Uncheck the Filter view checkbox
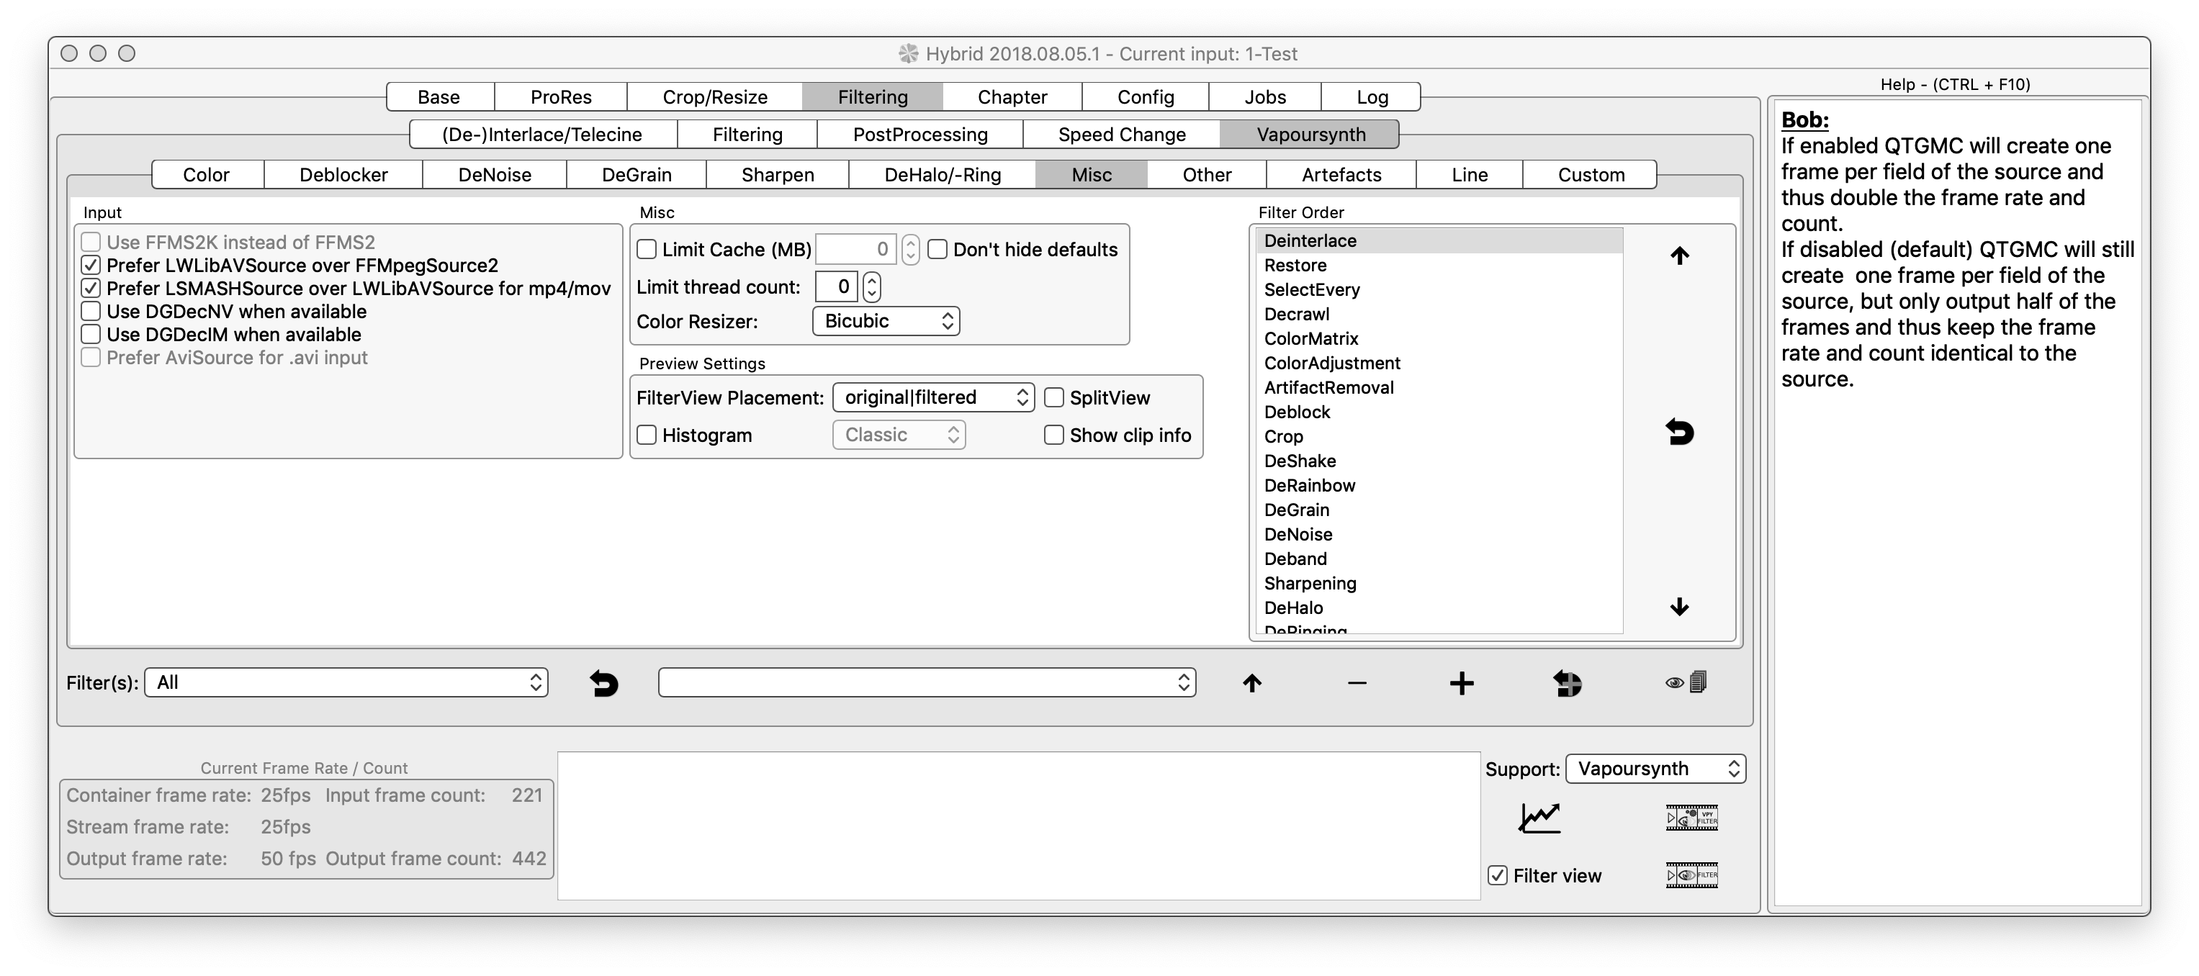This screenshot has width=2199, height=976. (1497, 875)
